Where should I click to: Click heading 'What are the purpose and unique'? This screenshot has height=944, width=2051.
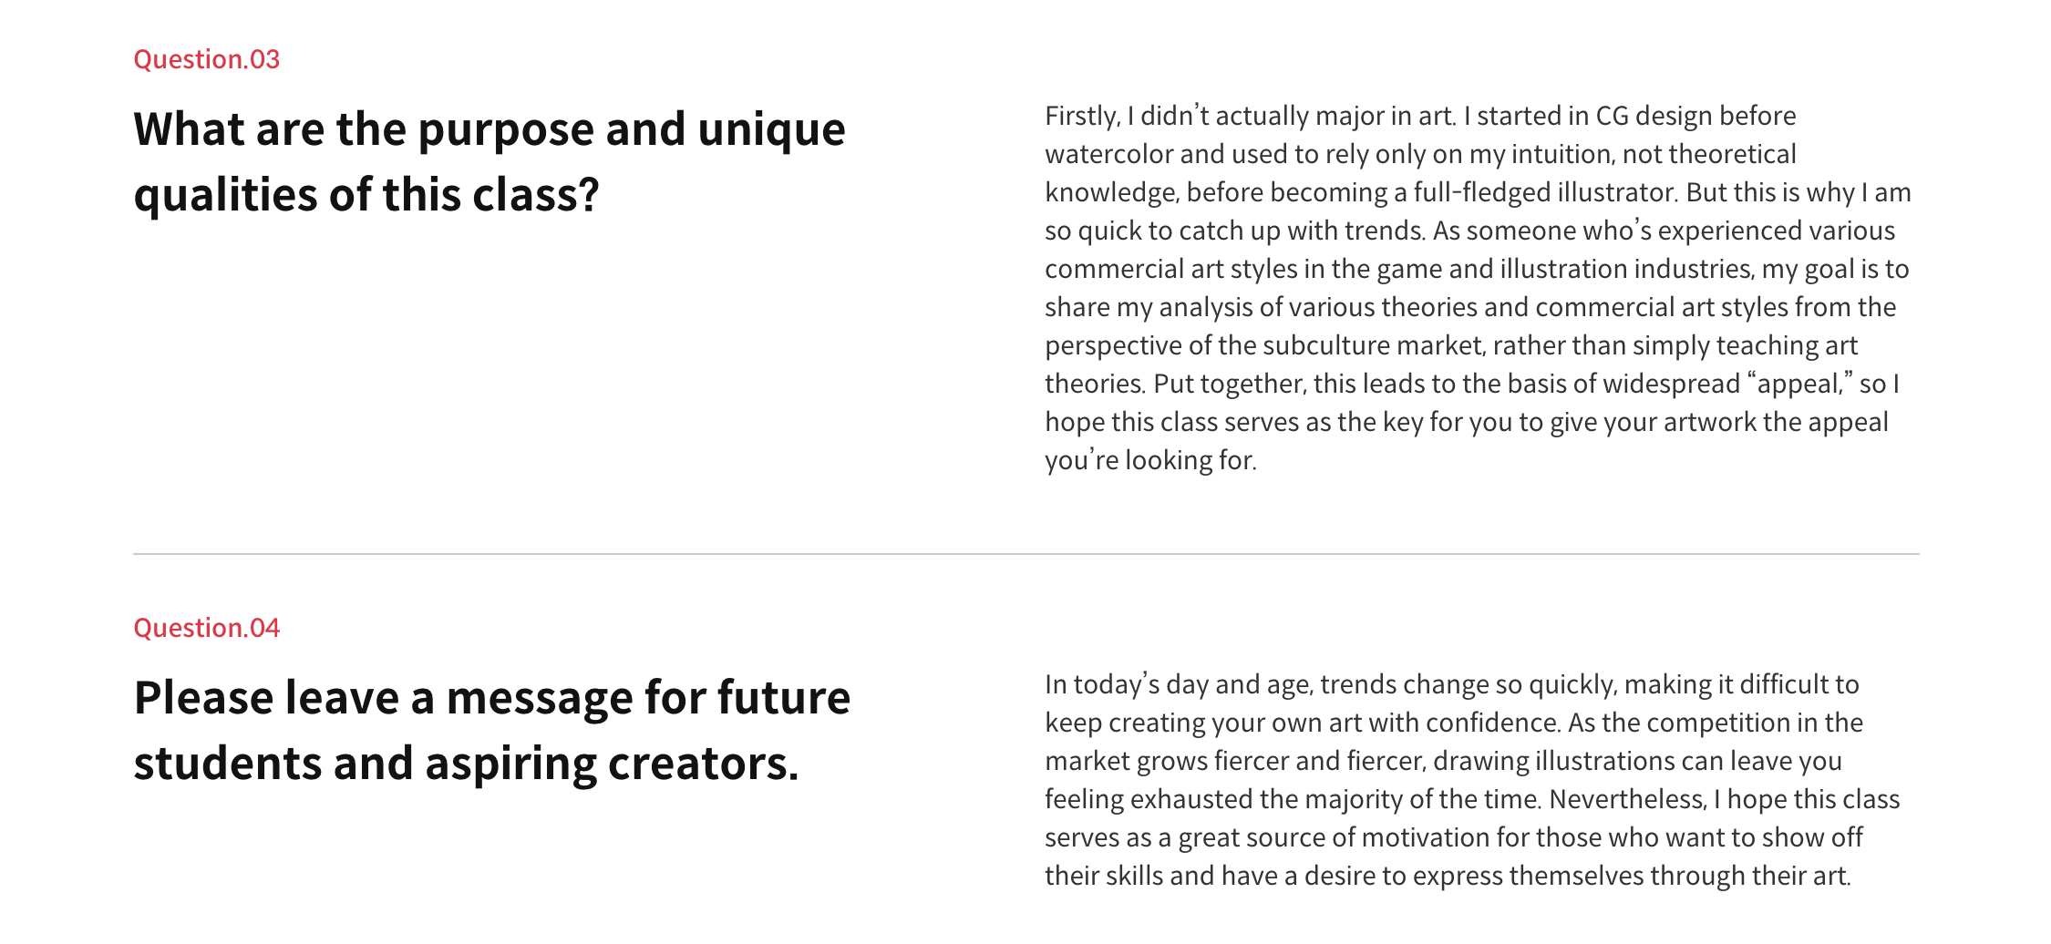(x=490, y=129)
